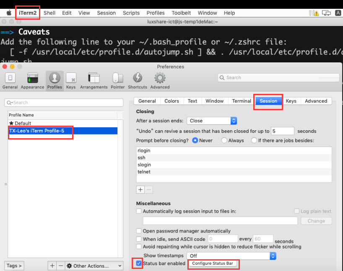Select telnet in jobs list
This screenshot has height=271, width=343.
[234, 172]
